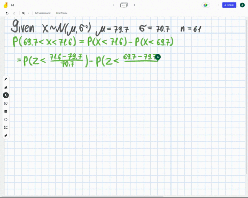Redo the last action
The image size is (248, 198).
pyautogui.click(x=14, y=13)
